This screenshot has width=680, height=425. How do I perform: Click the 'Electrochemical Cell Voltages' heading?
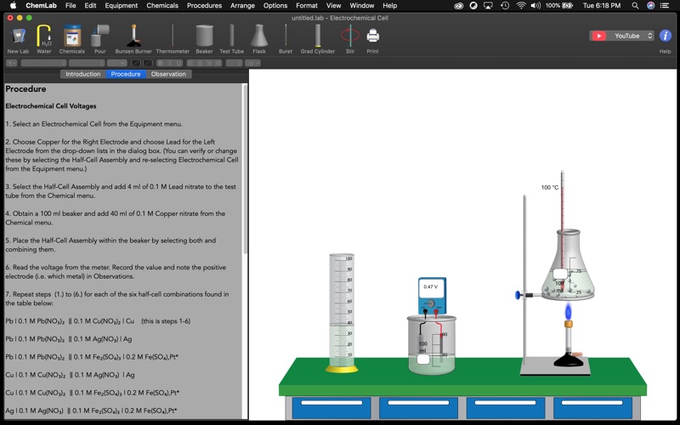tap(51, 105)
